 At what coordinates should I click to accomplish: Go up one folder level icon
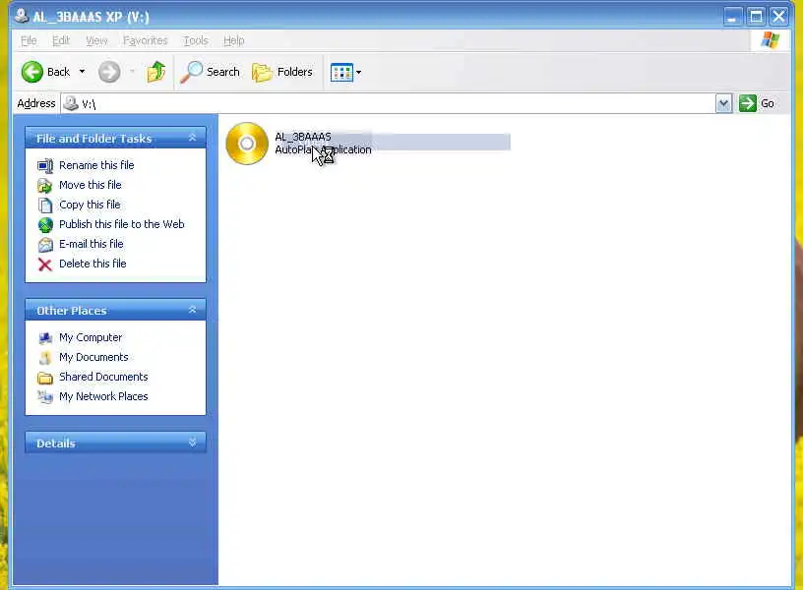point(155,72)
